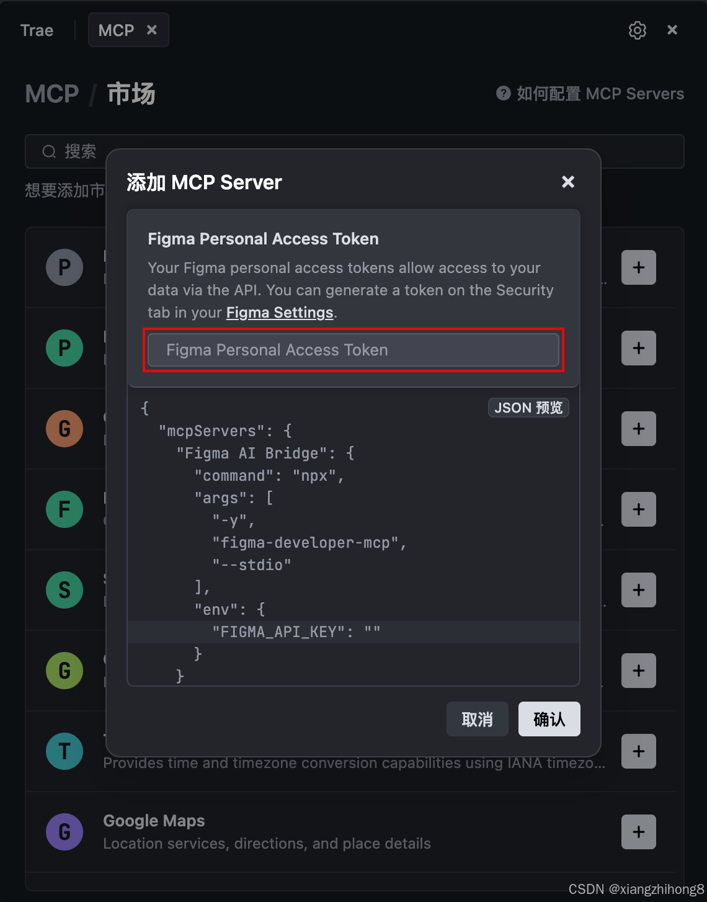
Task: Close the MCP tab
Action: tap(152, 30)
